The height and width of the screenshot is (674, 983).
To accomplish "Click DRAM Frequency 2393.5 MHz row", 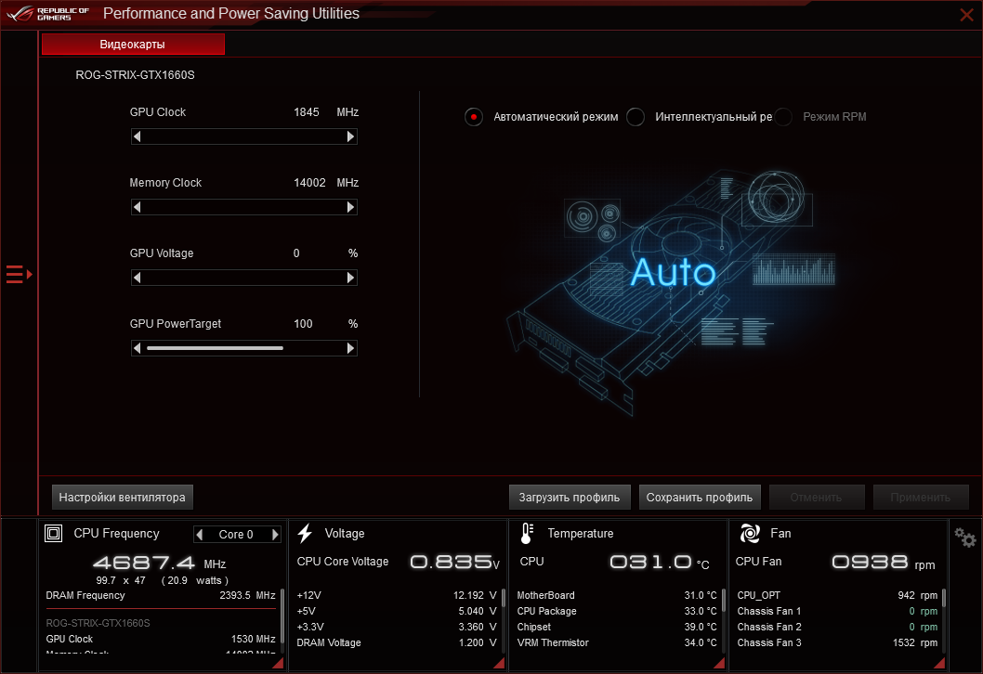I will (x=161, y=596).
